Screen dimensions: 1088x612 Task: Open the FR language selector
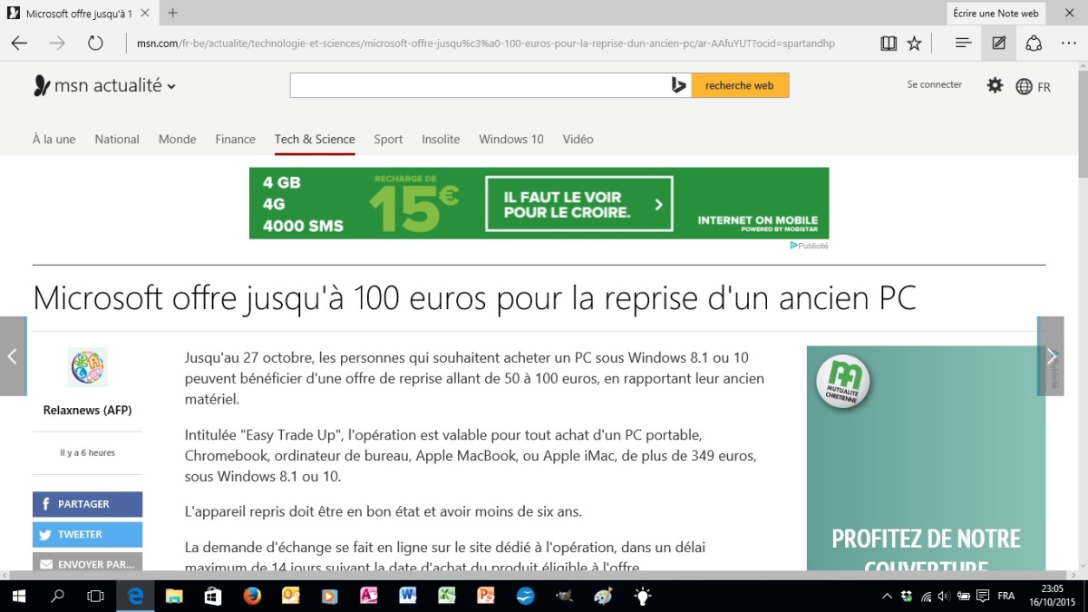(x=1034, y=87)
